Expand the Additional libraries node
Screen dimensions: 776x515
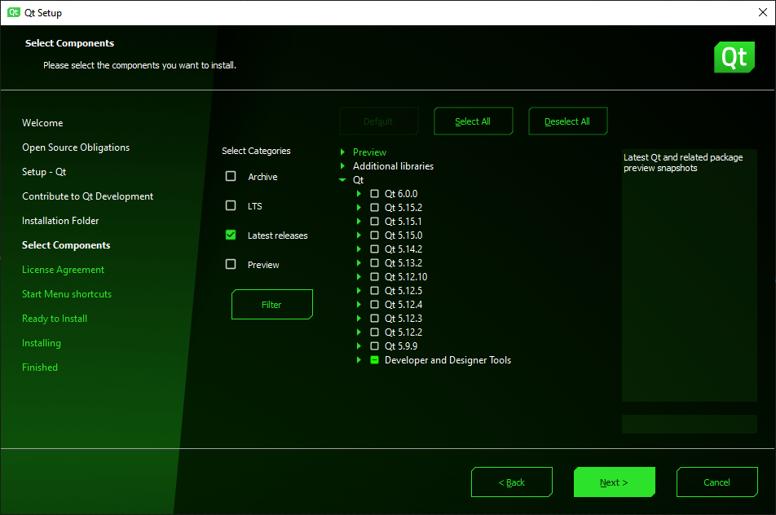pyautogui.click(x=342, y=165)
